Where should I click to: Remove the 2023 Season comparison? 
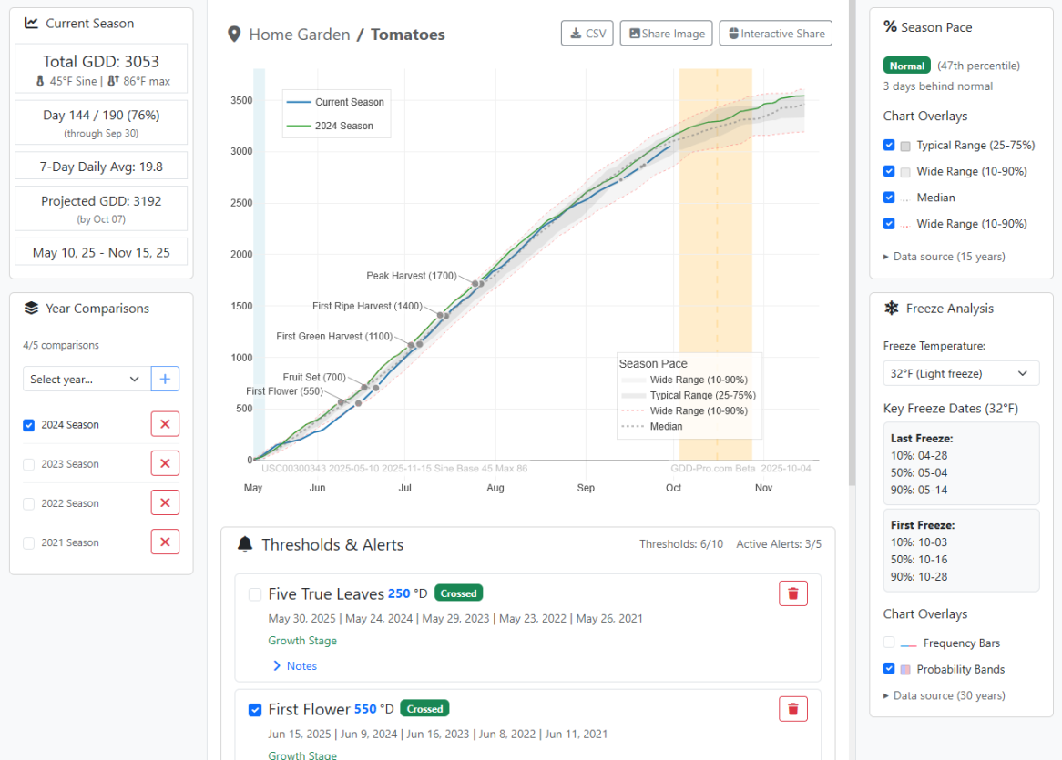click(165, 463)
